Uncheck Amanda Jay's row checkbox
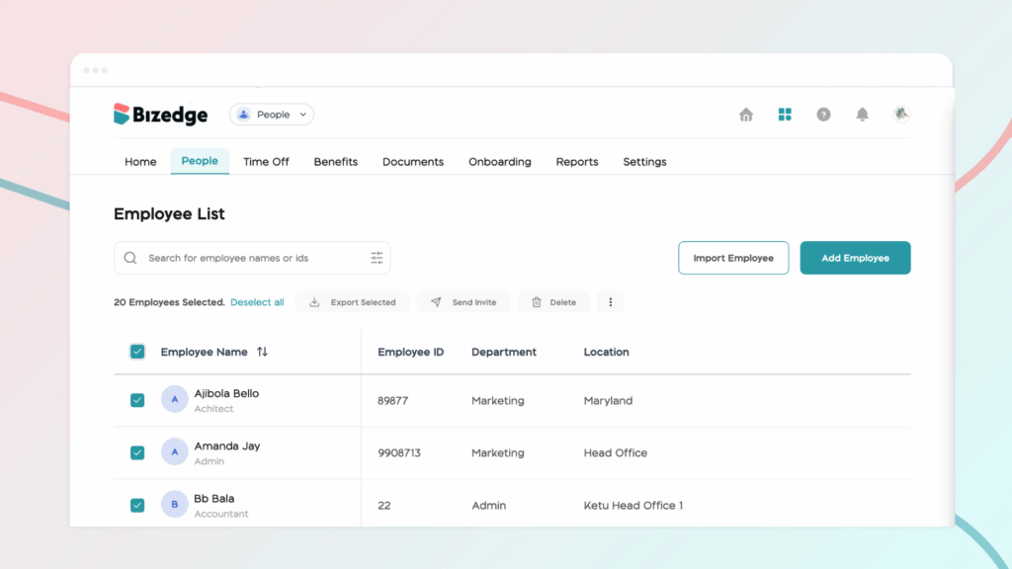This screenshot has height=569, width=1012. tap(137, 452)
